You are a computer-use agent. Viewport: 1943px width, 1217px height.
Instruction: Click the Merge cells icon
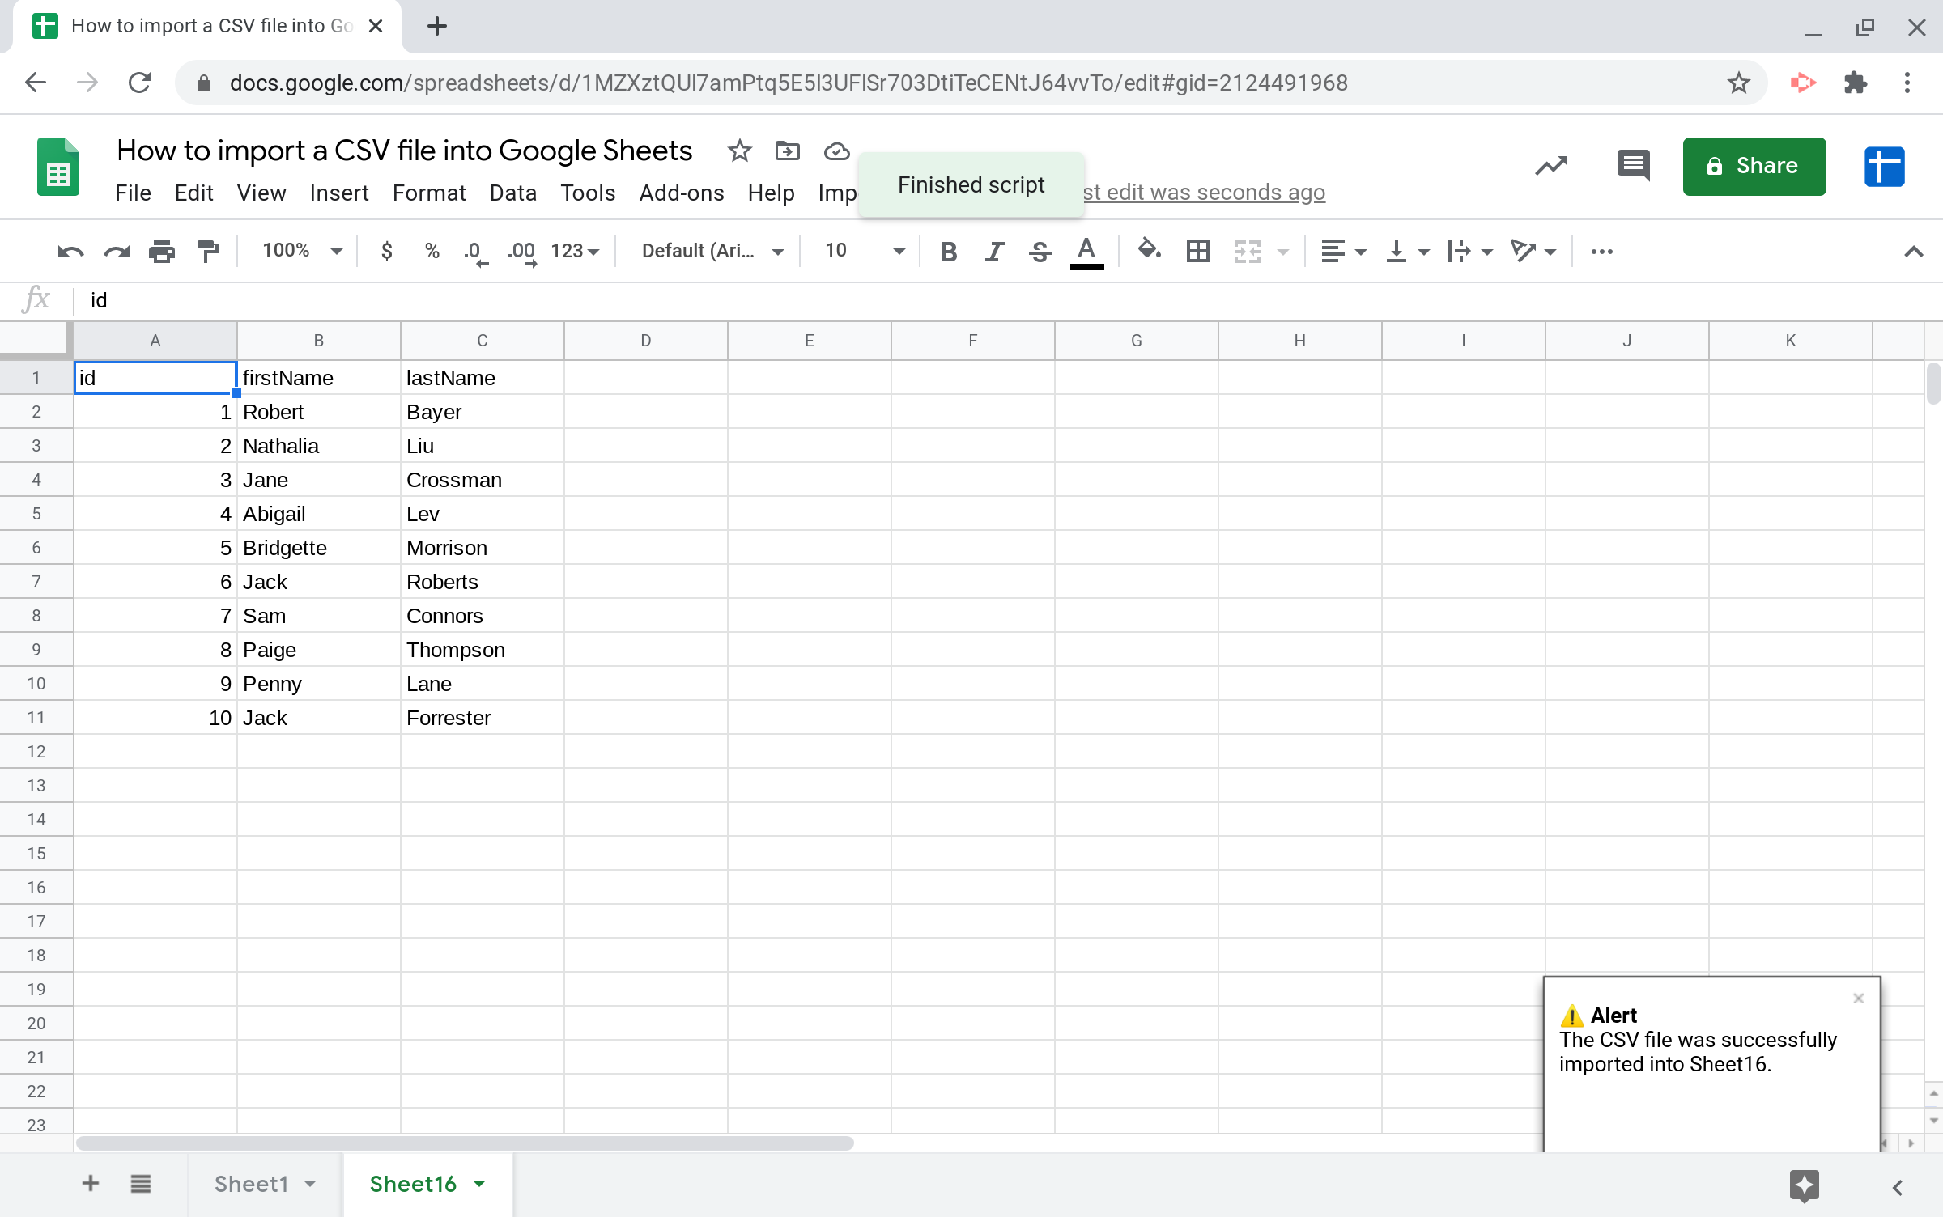point(1248,252)
